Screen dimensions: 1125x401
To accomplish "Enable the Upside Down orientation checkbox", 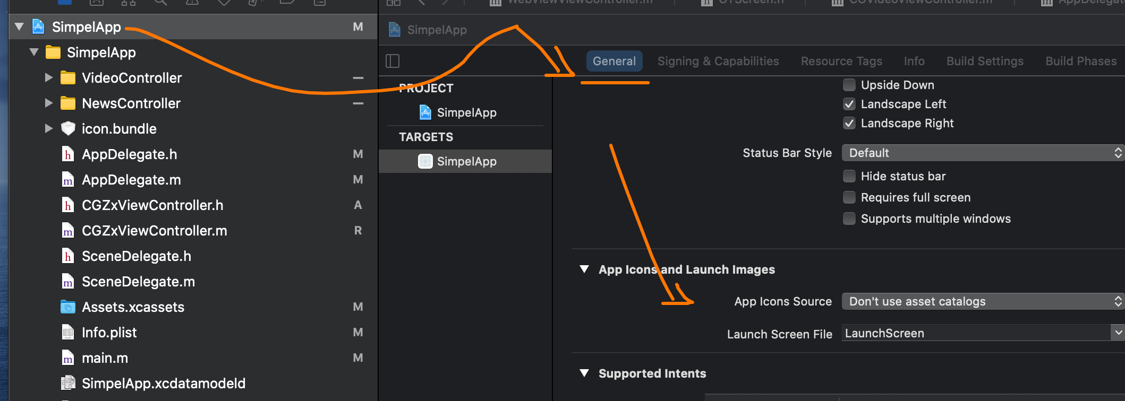I will click(849, 85).
